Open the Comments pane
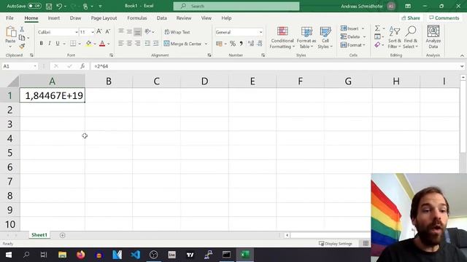Viewport: 467px width, 262px height. (x=444, y=18)
